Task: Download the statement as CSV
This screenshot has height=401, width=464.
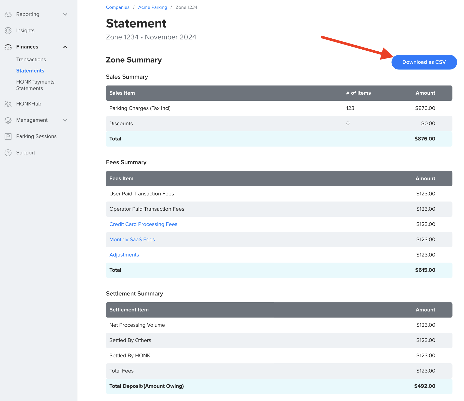Action: coord(424,62)
